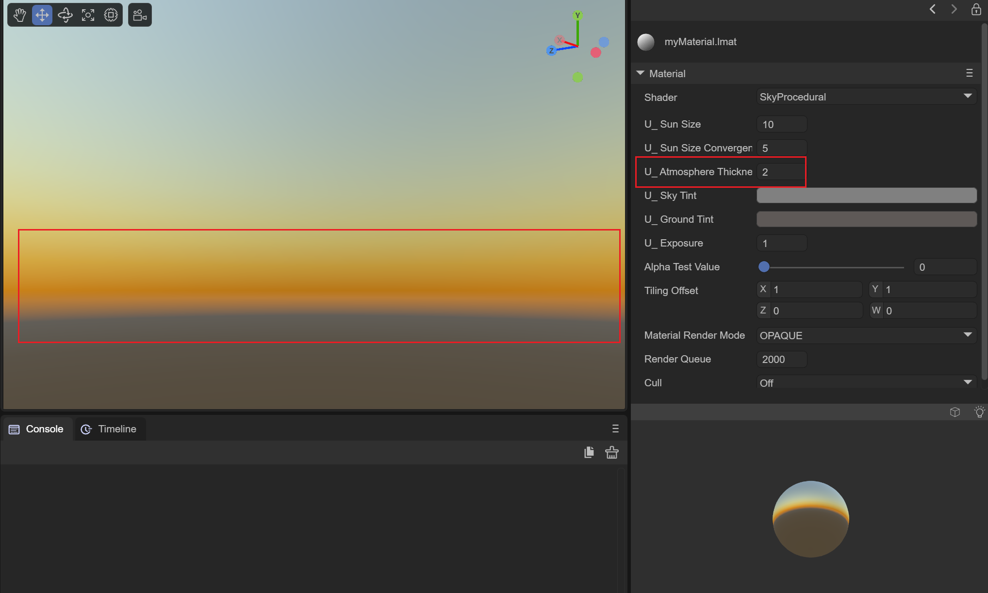Viewport: 988px width, 593px height.
Task: Open the Material Render Mode dropdown
Action: tap(866, 335)
